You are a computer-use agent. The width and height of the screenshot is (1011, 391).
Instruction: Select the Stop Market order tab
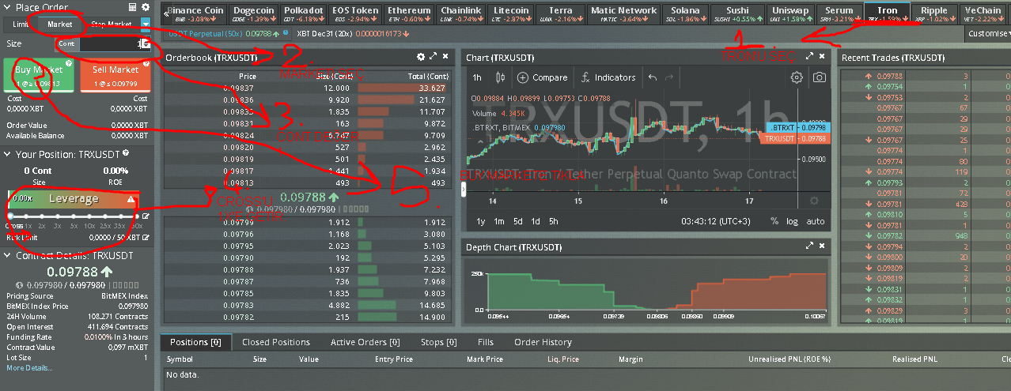[x=111, y=24]
